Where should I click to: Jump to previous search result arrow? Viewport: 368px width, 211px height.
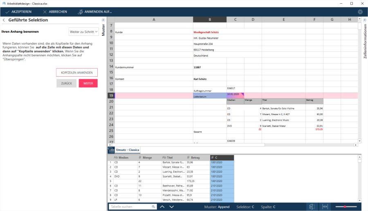click(162, 207)
